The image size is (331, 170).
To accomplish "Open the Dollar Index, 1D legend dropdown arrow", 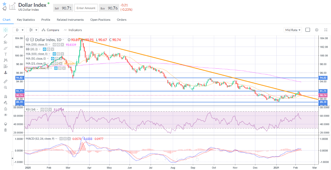I will pos(63,40).
